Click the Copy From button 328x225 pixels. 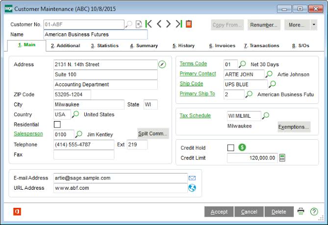point(227,25)
